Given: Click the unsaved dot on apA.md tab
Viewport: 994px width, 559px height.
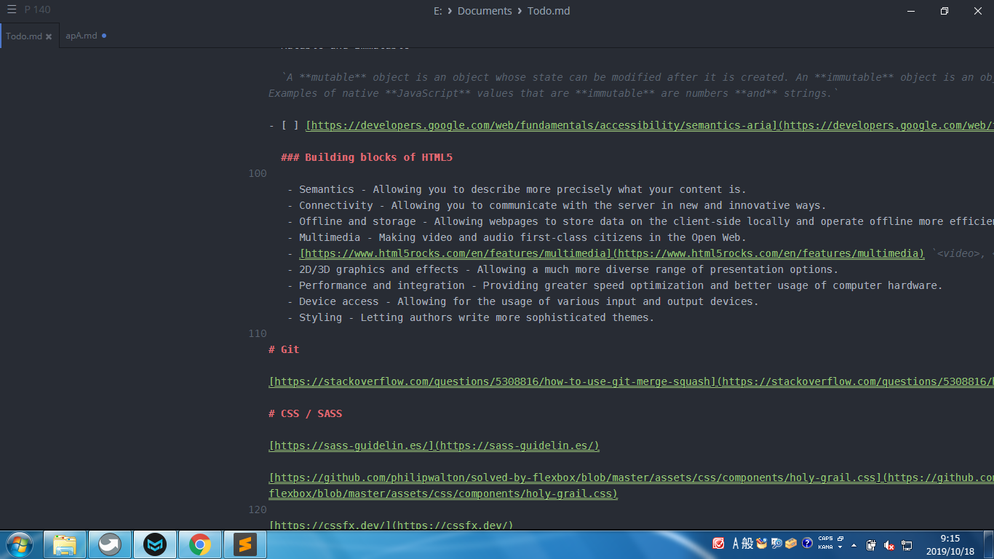Looking at the screenshot, I should click(x=104, y=36).
